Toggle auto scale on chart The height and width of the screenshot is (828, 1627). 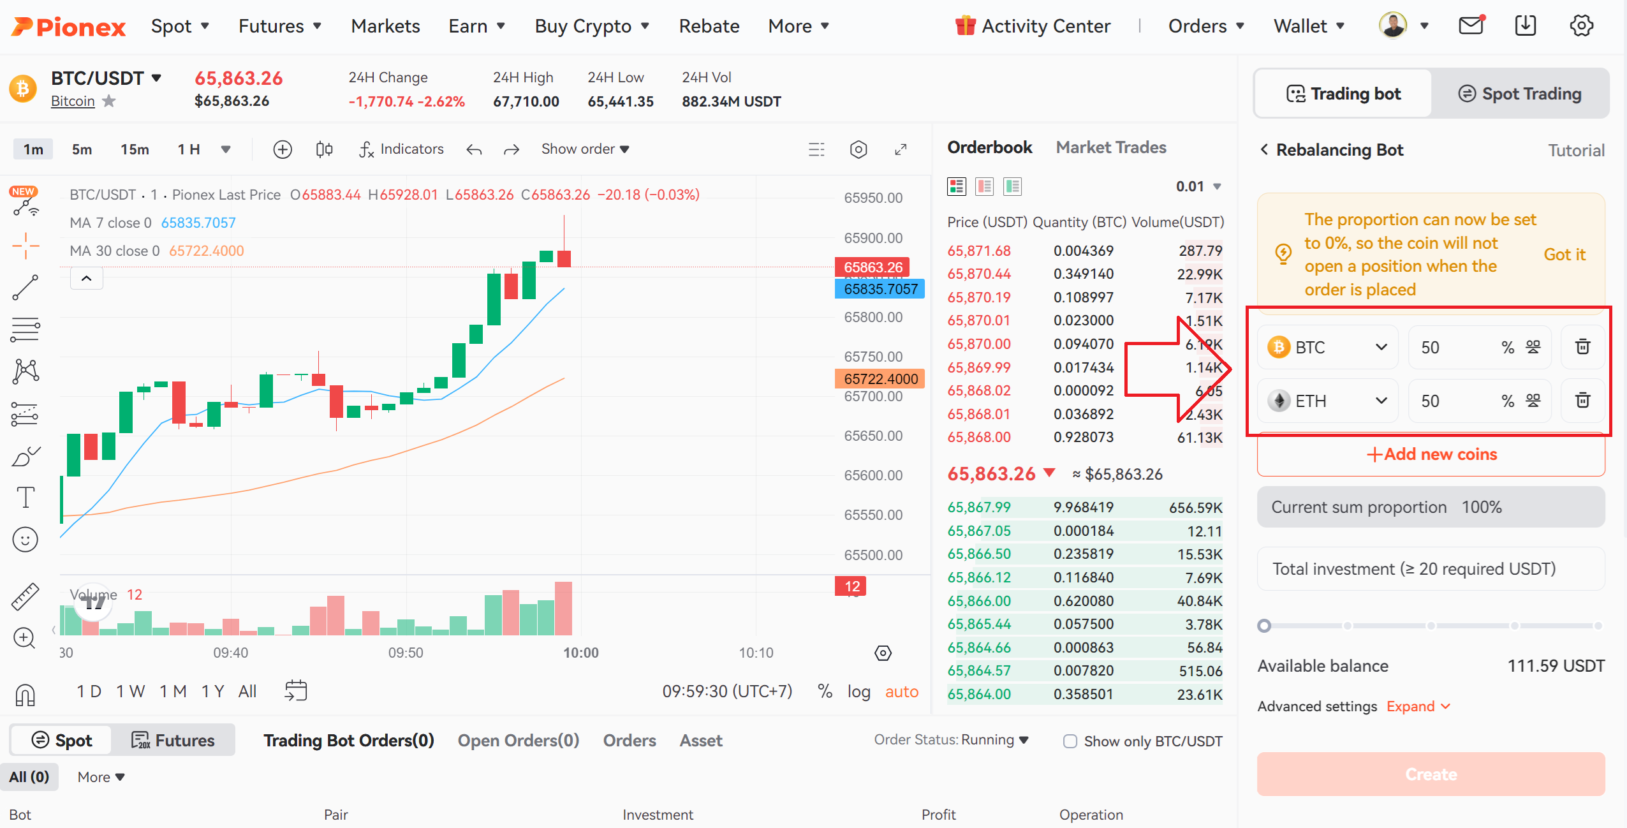901,691
